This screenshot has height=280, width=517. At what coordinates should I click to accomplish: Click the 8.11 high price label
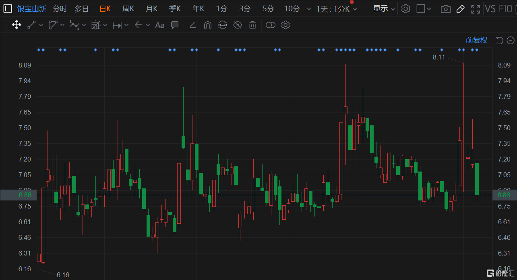tap(439, 57)
